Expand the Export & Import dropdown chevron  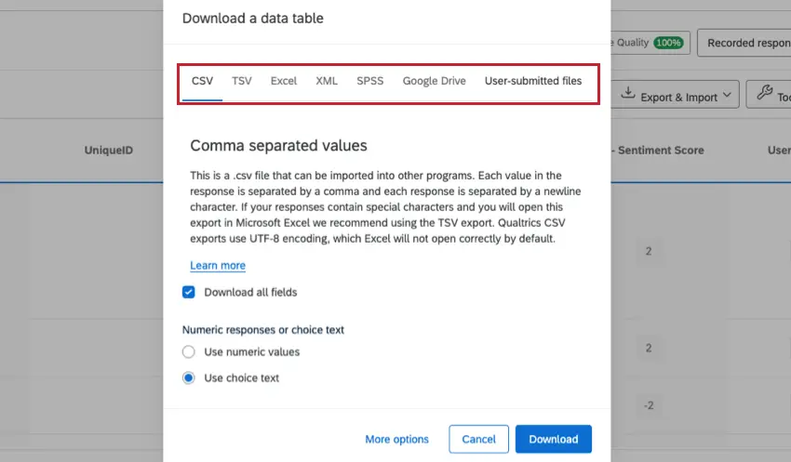pos(727,96)
